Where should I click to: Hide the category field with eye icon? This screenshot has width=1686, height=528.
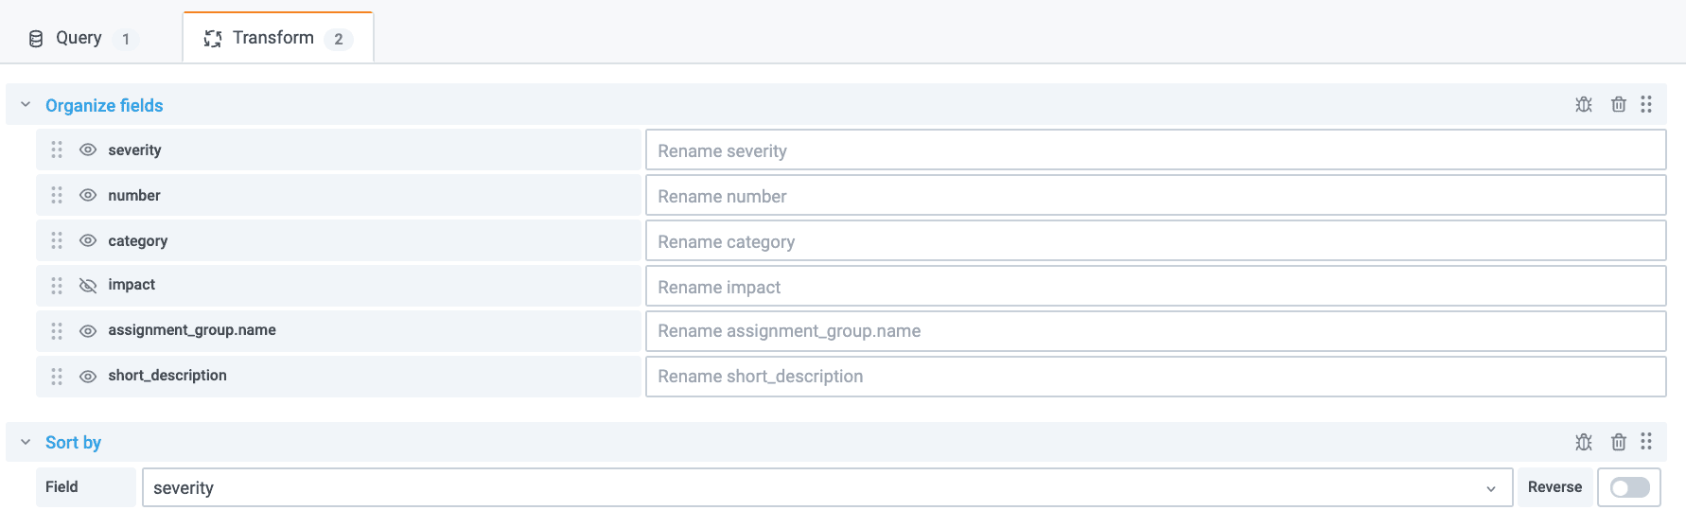click(88, 240)
